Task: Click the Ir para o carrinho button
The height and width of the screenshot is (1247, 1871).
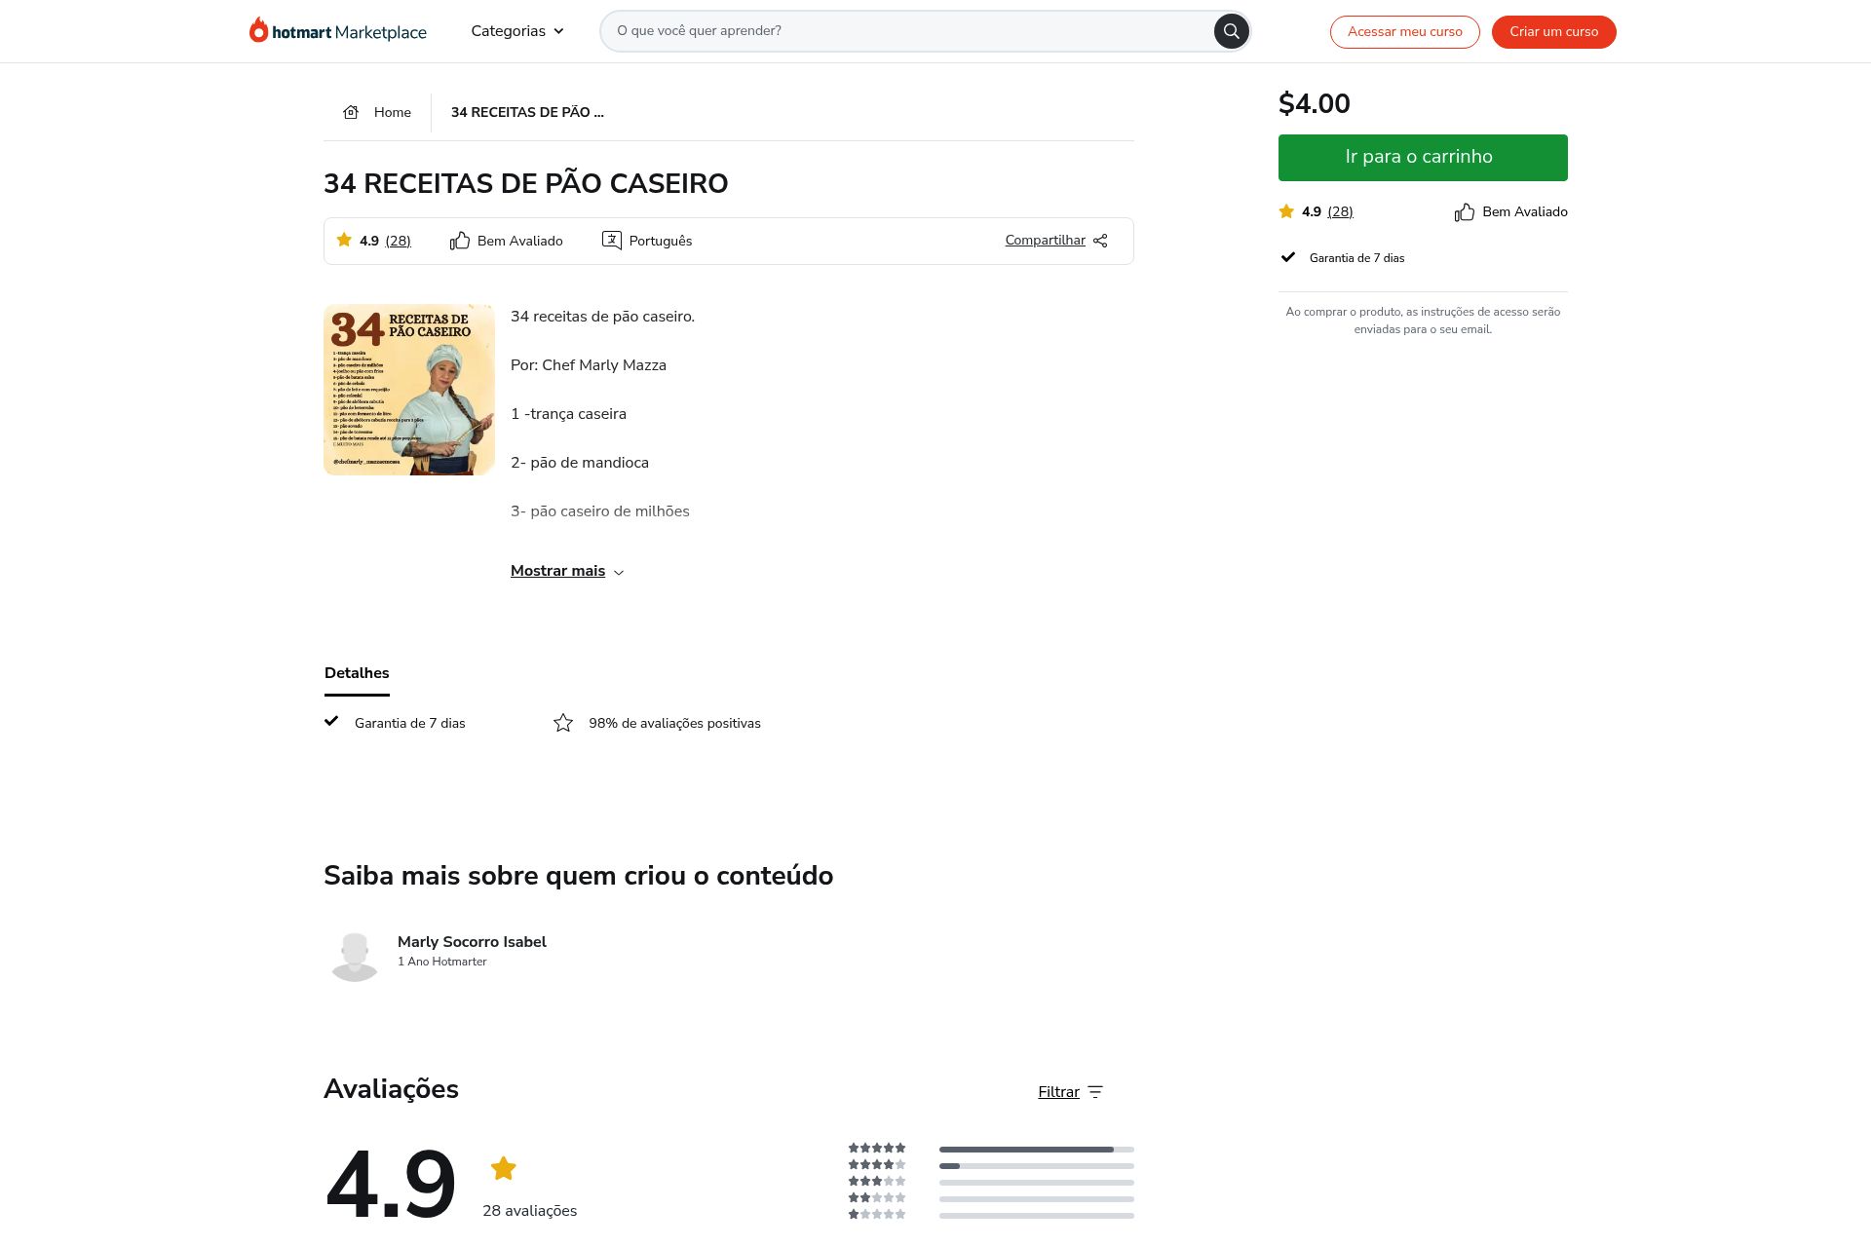Action: coord(1422,158)
